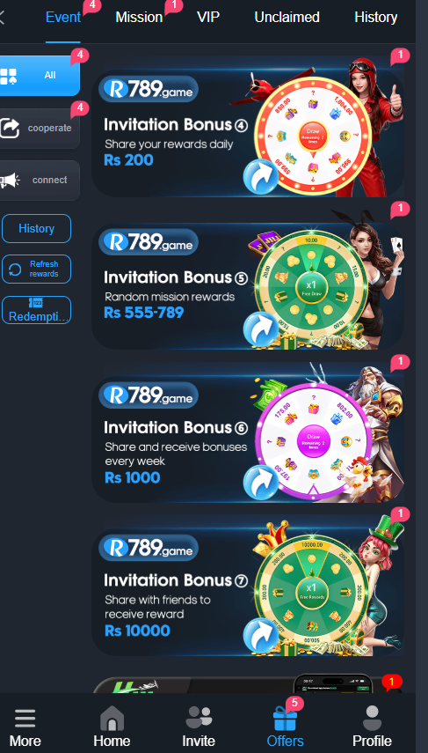428x753 pixels.
Task: Select the connect megaphone category filter
Action: [40, 180]
